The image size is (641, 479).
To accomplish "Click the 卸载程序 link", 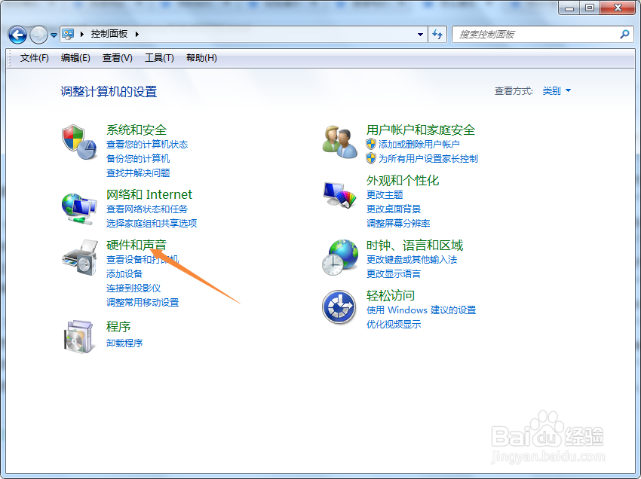I will (x=124, y=343).
